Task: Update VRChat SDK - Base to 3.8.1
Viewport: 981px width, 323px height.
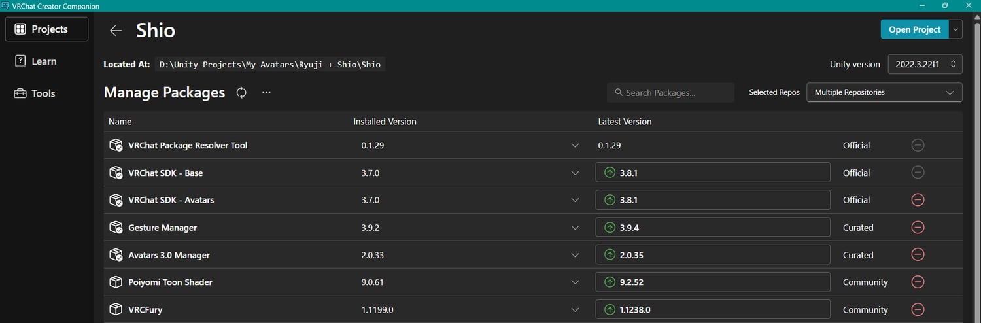Action: [x=712, y=173]
